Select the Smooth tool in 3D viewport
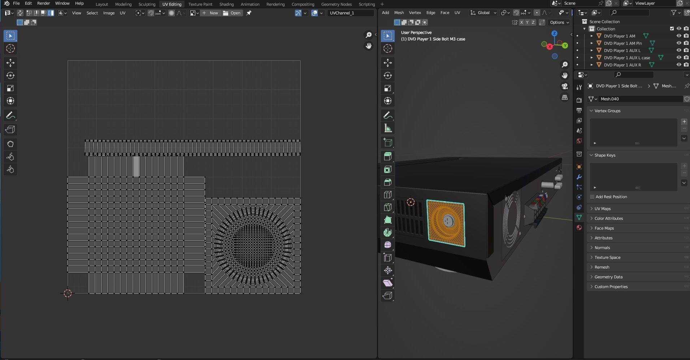Image resolution: width=690 pixels, height=360 pixels. click(388, 245)
